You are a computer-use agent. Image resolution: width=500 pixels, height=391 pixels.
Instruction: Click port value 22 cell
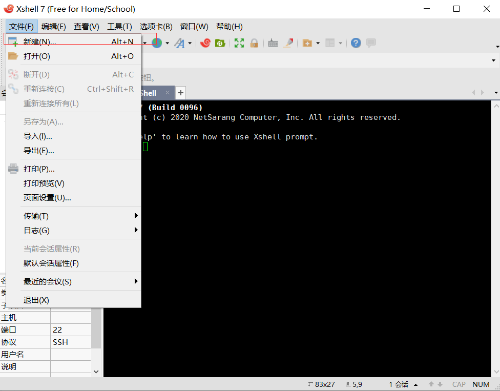(x=71, y=330)
